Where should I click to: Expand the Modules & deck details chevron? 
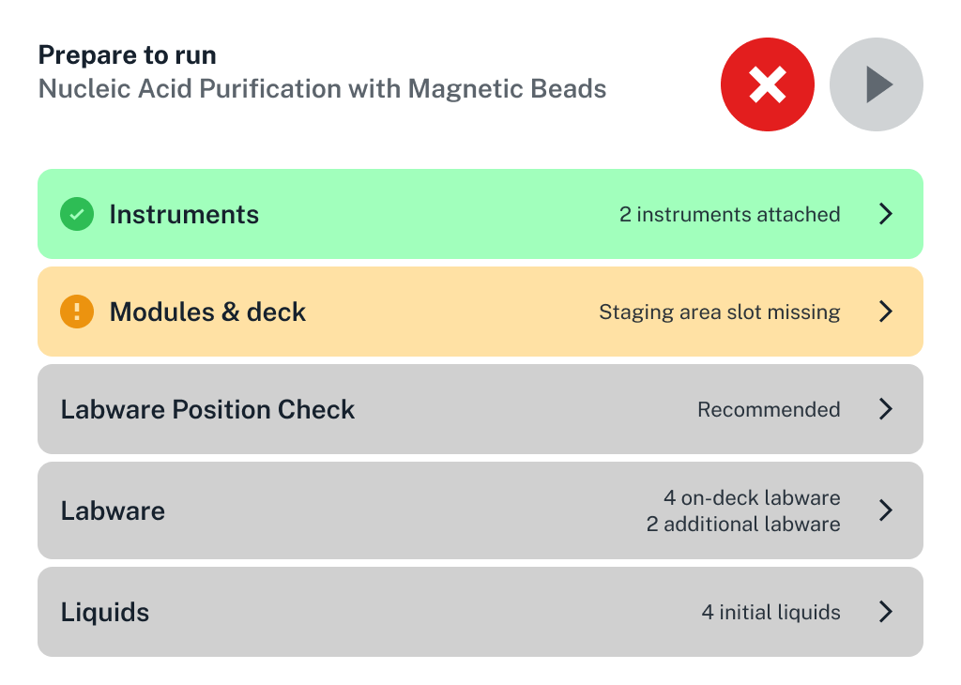click(x=885, y=312)
